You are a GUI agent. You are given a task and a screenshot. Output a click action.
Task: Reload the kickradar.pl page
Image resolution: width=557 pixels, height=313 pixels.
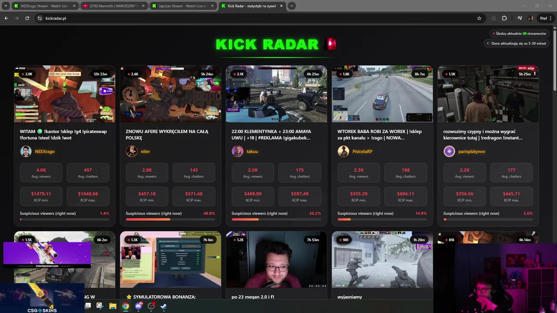(27, 18)
